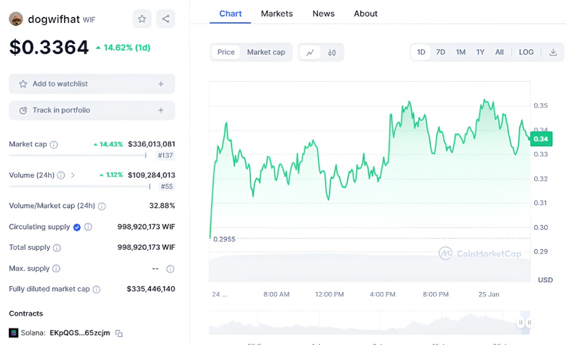The image size is (566, 345).
Task: Click the share icon button
Action: (166, 19)
